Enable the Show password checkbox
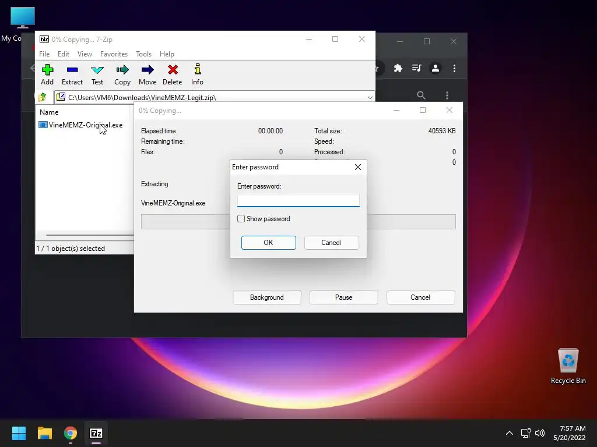 (241, 219)
